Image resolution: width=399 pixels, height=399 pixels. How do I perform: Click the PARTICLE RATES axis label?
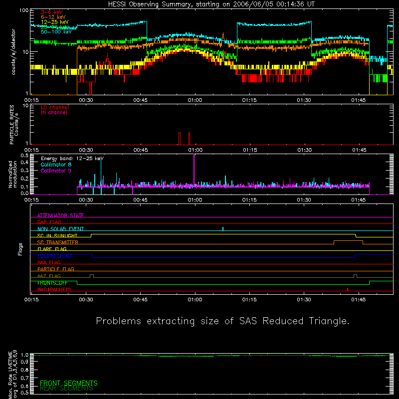(14, 125)
